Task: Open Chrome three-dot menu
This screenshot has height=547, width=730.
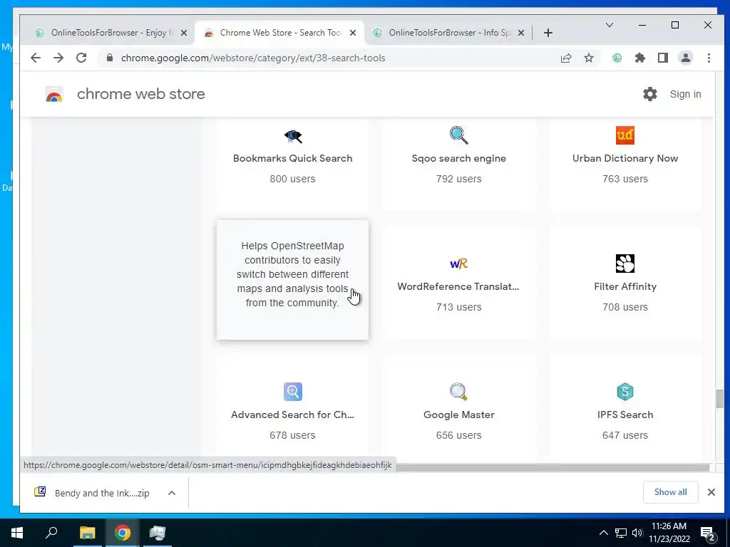Action: (709, 58)
